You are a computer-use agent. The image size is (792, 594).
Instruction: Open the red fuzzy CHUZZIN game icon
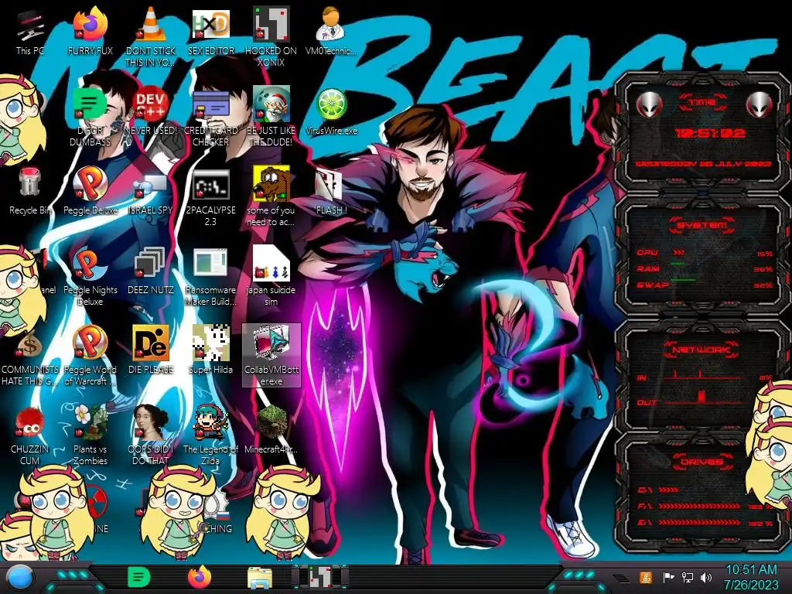click(30, 436)
